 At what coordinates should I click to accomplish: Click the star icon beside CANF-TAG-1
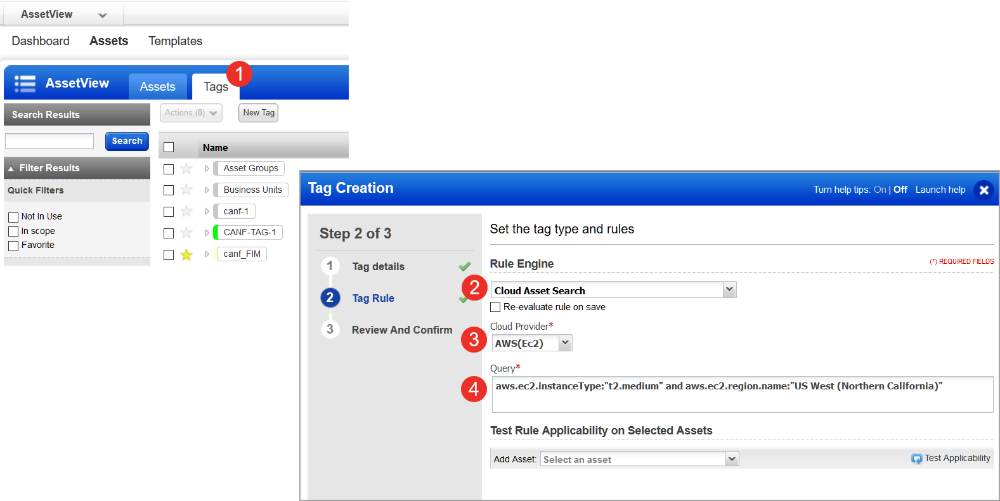pos(186,233)
